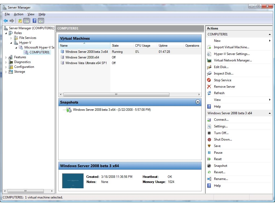Screen dimensions: 275x206
Task: Click Hyper-V Server Settings link
Action: pos(232,54)
